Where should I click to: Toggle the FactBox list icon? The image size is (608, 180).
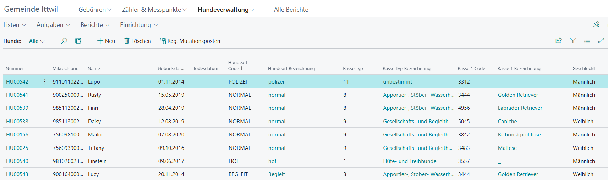(x=587, y=41)
